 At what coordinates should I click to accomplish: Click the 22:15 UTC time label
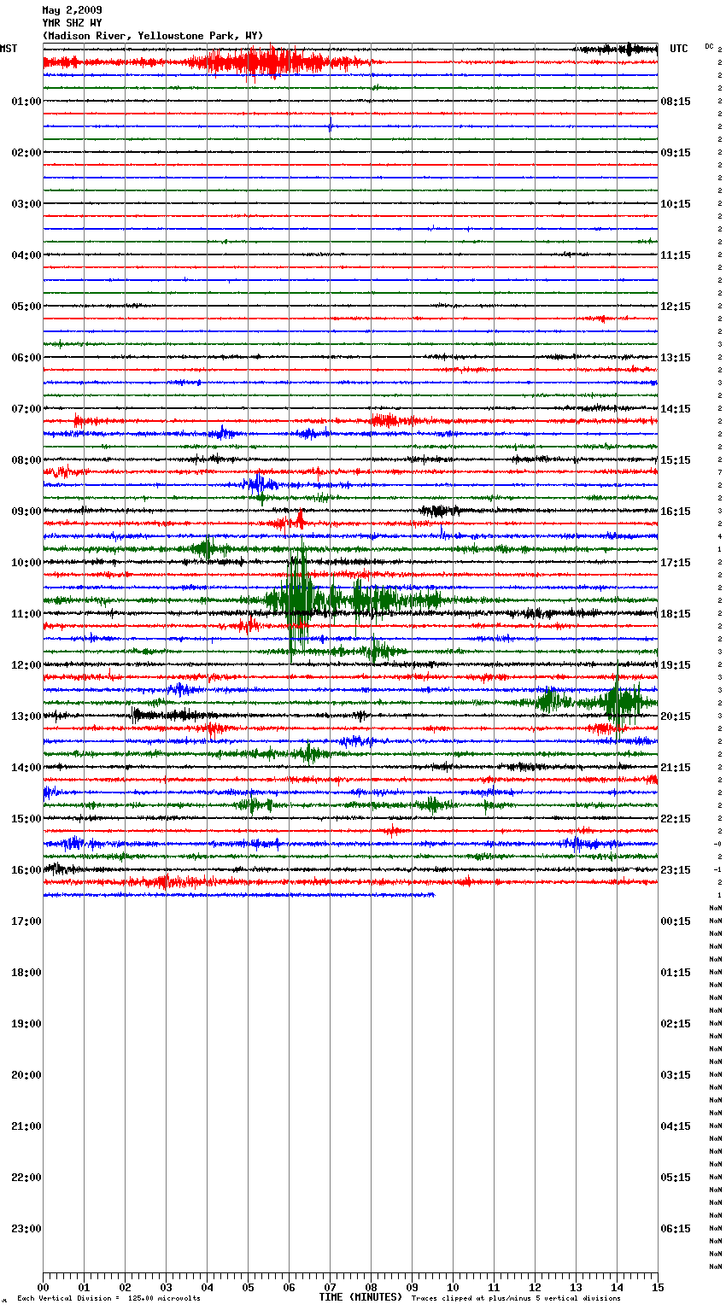click(676, 819)
